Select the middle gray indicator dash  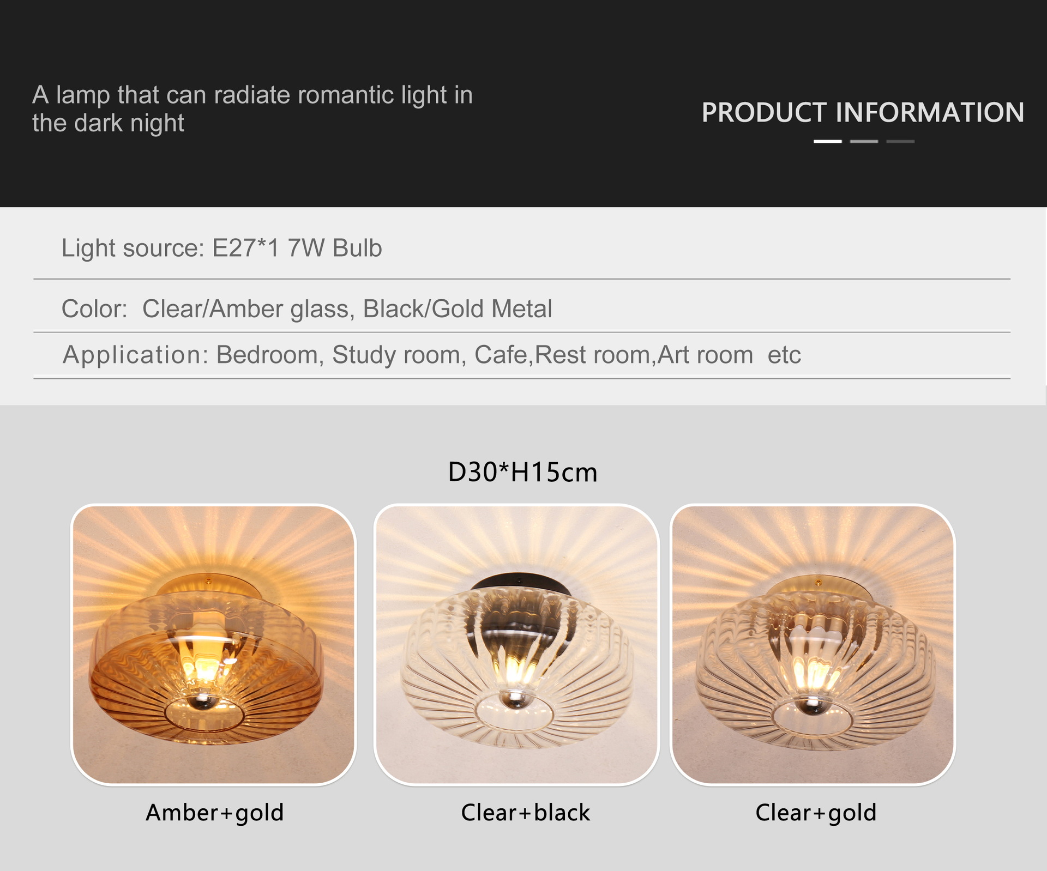[864, 142]
